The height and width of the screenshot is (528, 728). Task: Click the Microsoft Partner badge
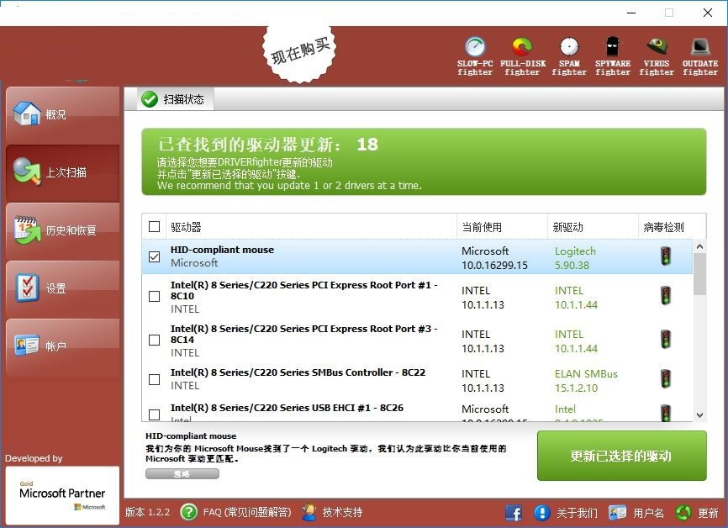[62, 495]
